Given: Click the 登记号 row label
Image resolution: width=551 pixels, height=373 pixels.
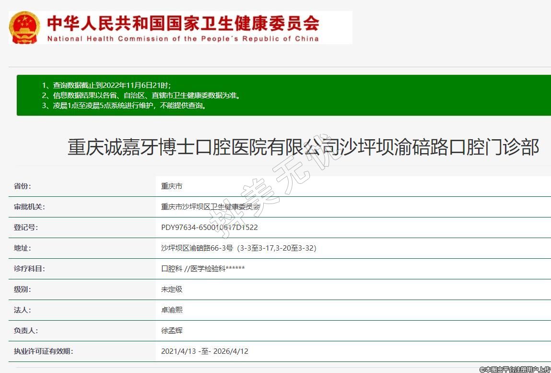Looking at the screenshot, I should (26, 228).
